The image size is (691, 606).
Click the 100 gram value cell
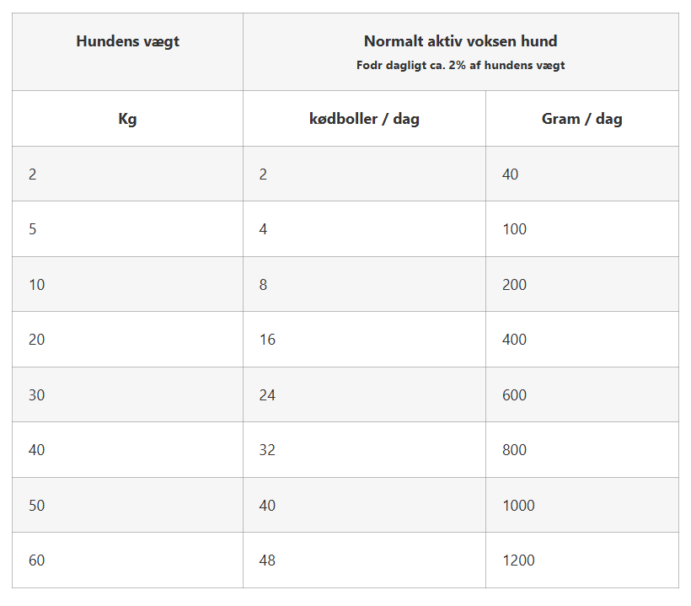click(582, 229)
